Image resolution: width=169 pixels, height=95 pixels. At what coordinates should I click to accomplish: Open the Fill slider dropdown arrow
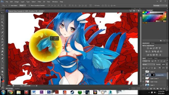pos(167,68)
